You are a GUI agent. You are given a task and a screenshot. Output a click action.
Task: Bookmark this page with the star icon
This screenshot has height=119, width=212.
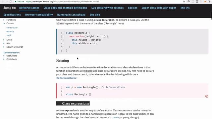184,1
